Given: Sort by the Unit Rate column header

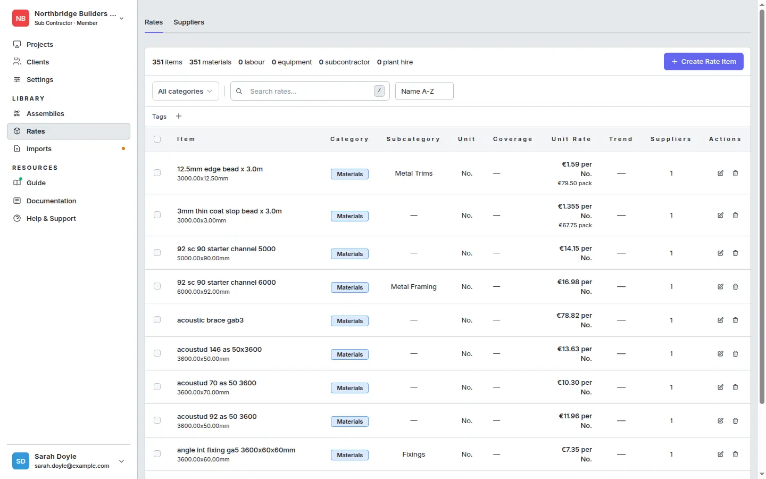Looking at the screenshot, I should [571, 139].
